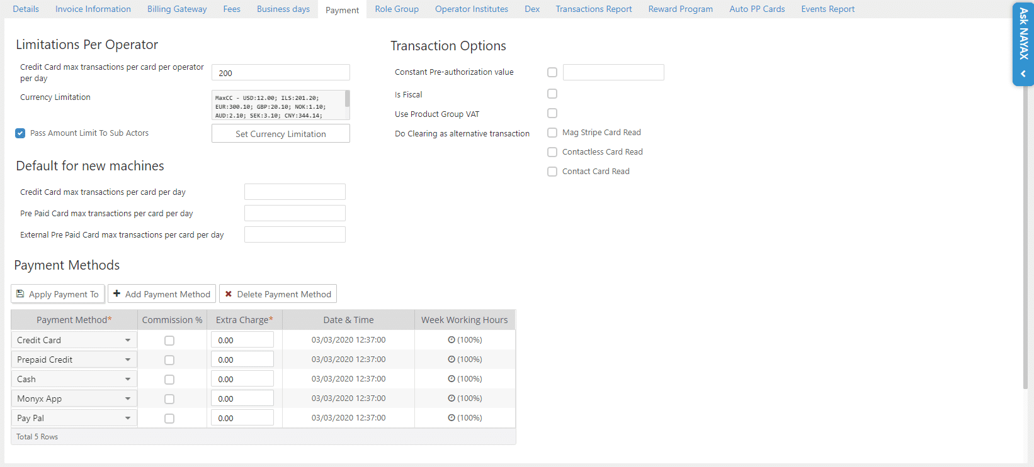Click the plus icon for Add Payment Method

pos(117,294)
